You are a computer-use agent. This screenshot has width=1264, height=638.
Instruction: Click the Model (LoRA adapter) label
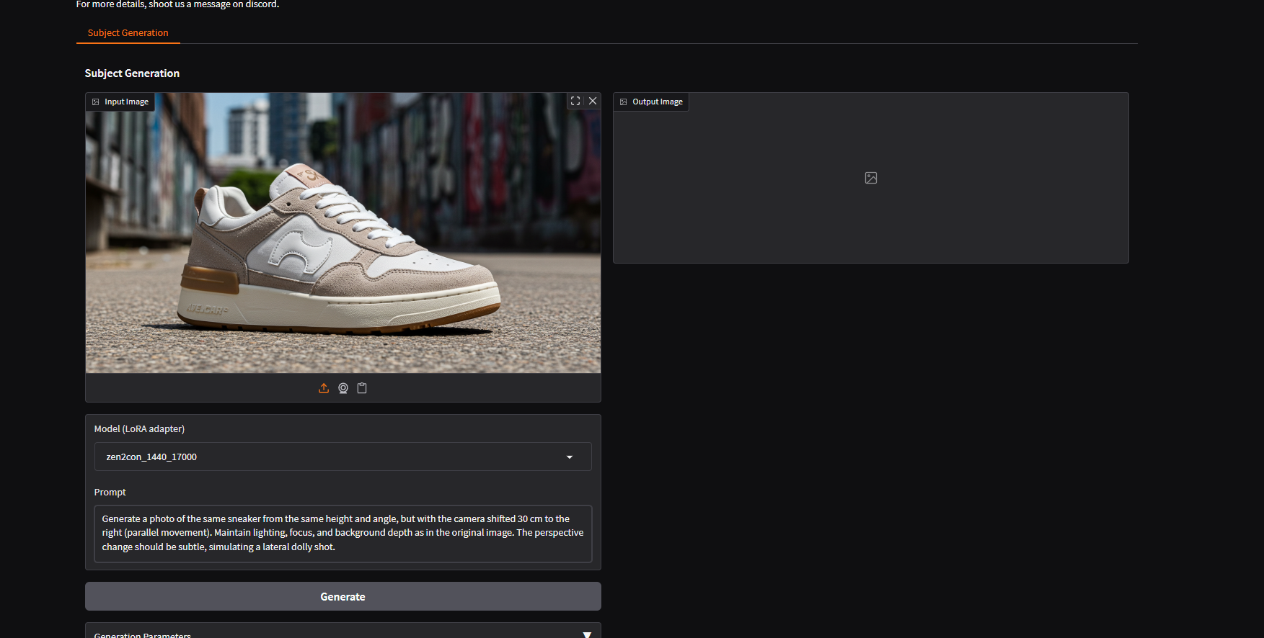click(139, 429)
